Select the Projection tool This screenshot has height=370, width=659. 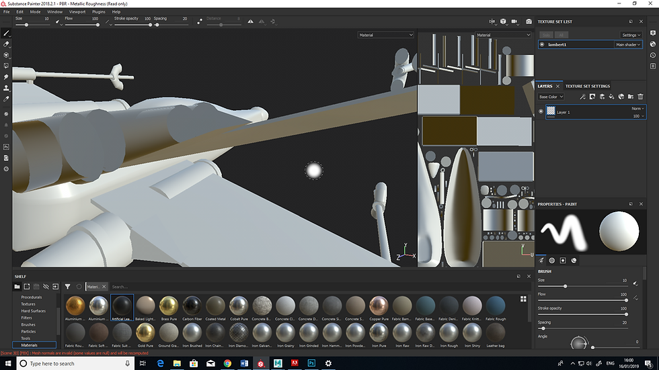[6, 55]
